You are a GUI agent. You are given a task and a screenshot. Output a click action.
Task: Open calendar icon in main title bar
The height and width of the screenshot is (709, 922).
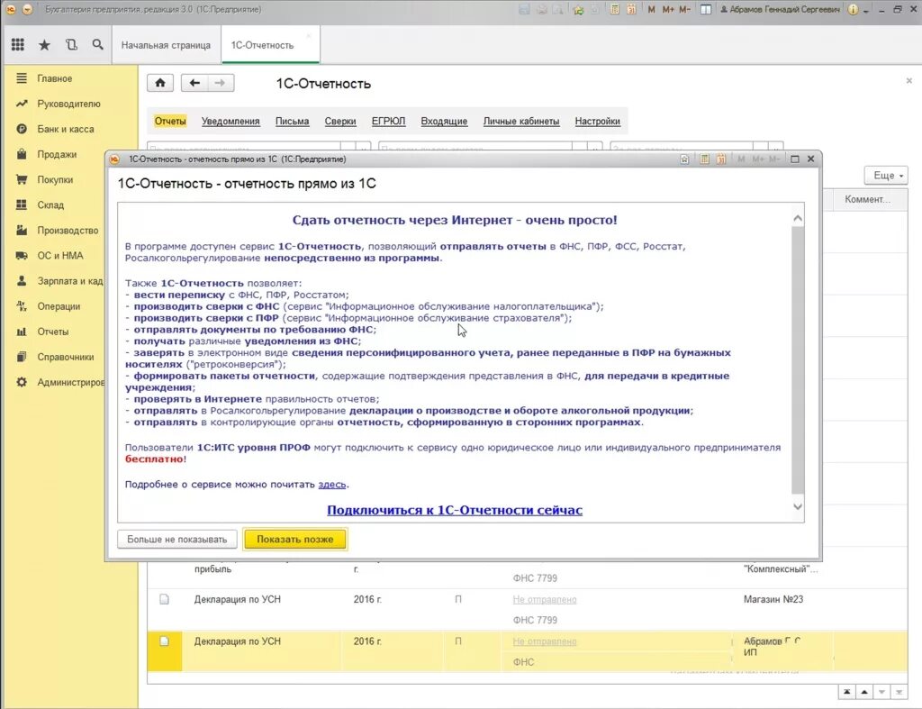631,9
